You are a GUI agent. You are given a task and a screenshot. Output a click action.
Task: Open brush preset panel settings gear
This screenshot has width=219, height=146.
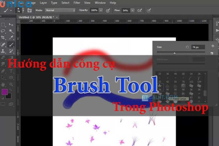(213, 46)
